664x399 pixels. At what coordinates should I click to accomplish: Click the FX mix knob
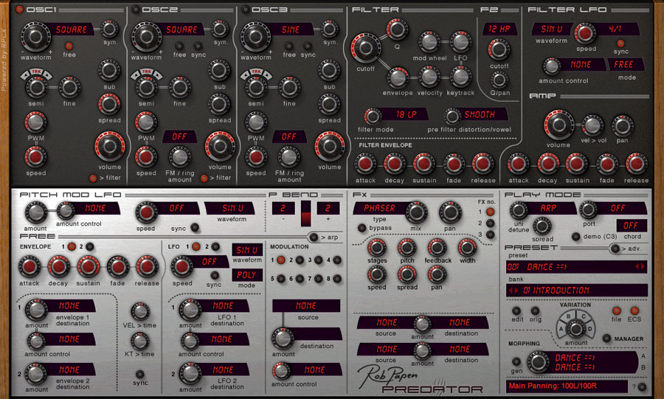416,212
